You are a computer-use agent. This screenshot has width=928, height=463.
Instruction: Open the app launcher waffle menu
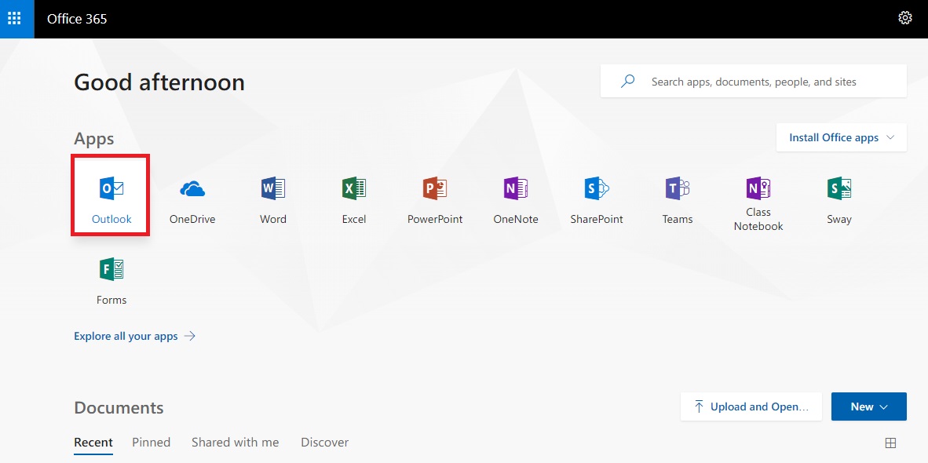pyautogui.click(x=17, y=19)
